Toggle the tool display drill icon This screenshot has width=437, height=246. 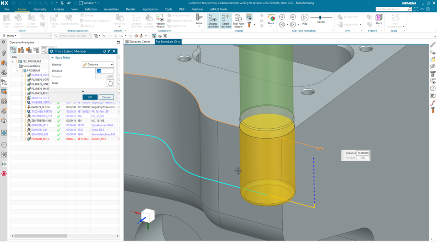[249, 25]
